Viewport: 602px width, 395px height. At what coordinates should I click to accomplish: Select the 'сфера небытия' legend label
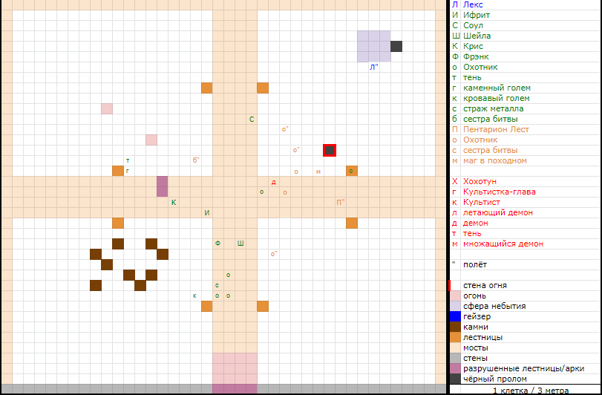pyautogui.click(x=494, y=307)
